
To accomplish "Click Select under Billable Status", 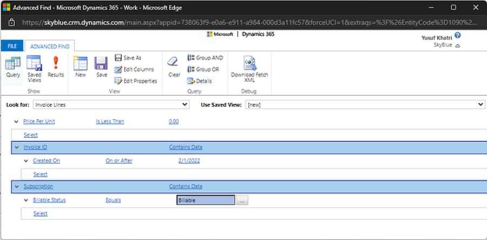I will click(x=41, y=214).
